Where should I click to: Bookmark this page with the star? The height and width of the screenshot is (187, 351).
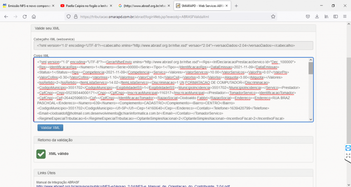(x=273, y=16)
